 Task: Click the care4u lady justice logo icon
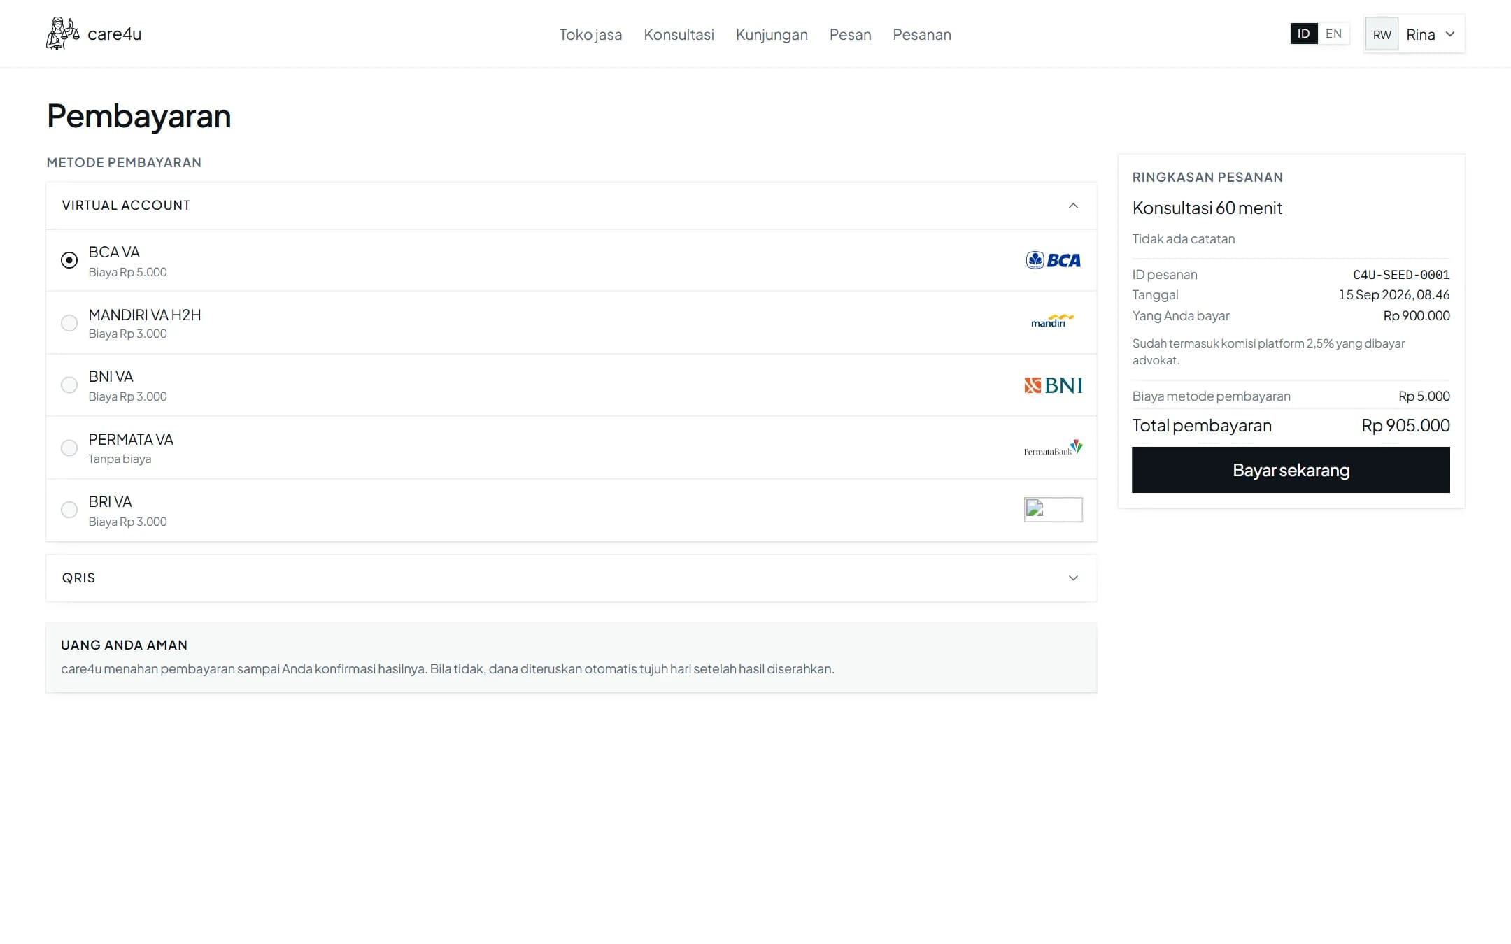(63, 34)
